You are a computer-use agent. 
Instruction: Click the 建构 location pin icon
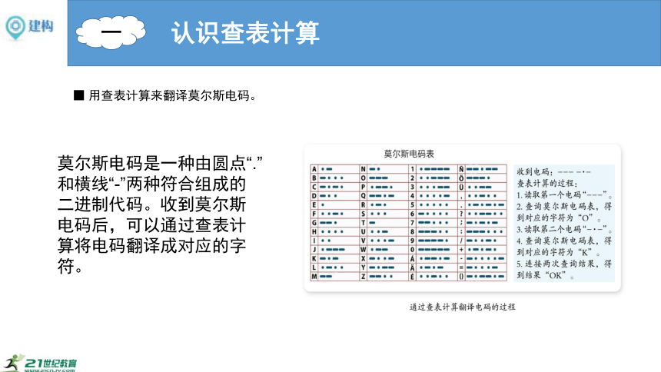(15, 28)
